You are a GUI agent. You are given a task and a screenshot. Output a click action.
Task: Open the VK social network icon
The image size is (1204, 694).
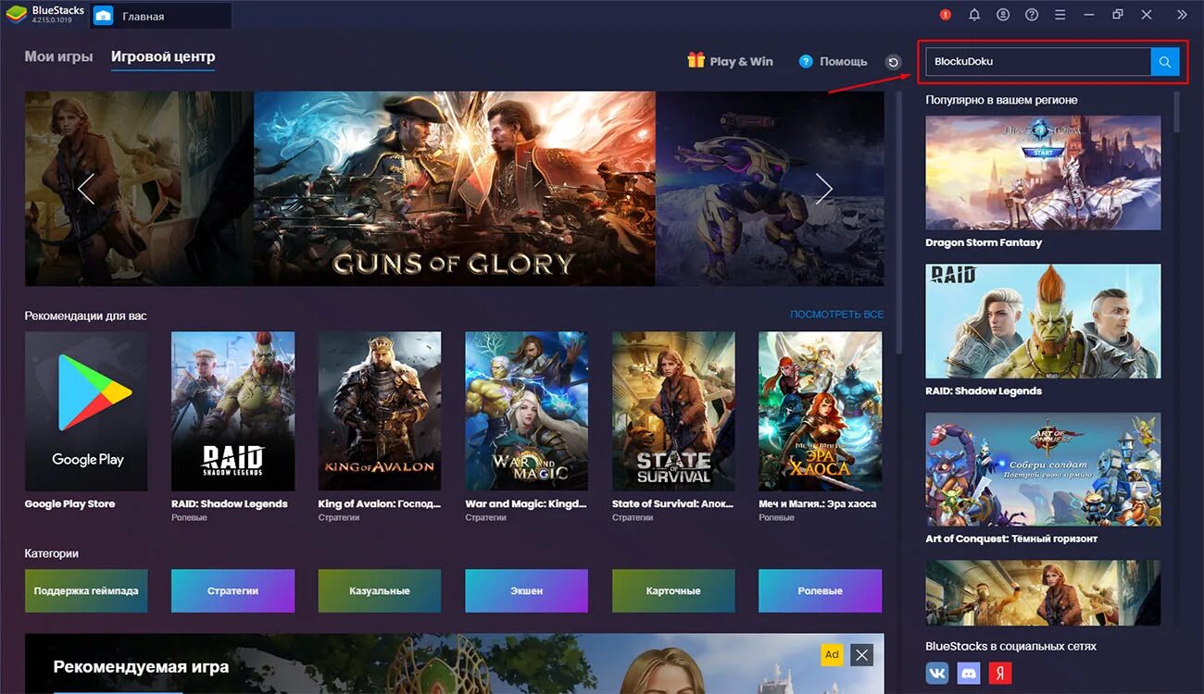[937, 673]
